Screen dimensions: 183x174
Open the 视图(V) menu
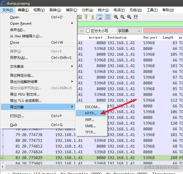click(39, 10)
